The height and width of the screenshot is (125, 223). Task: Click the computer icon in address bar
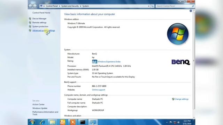pyautogui.click(x=41, y=6)
